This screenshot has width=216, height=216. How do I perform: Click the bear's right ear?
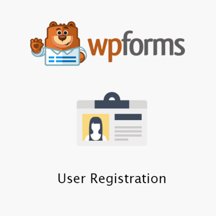point(71,25)
